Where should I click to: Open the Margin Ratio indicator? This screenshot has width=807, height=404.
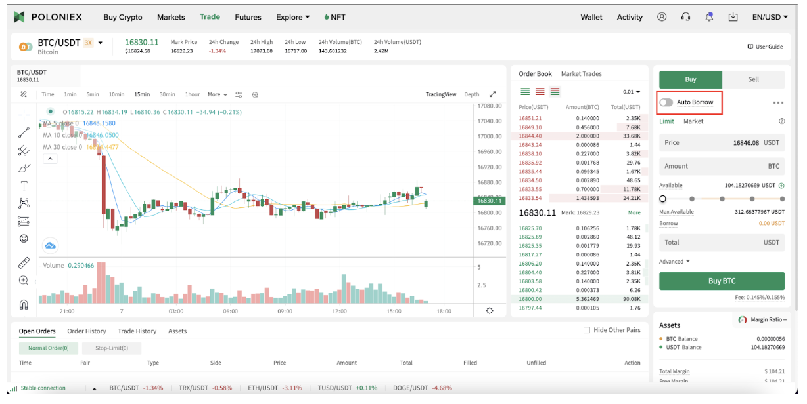tap(762, 319)
